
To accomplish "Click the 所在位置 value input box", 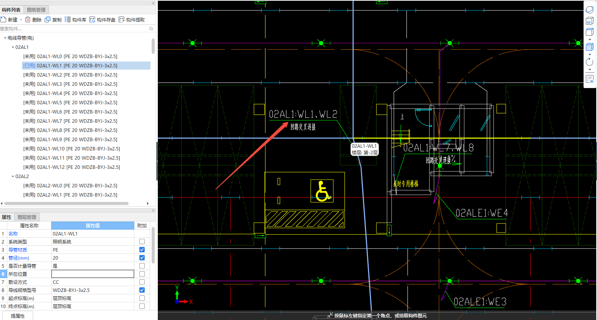I will point(93,274).
